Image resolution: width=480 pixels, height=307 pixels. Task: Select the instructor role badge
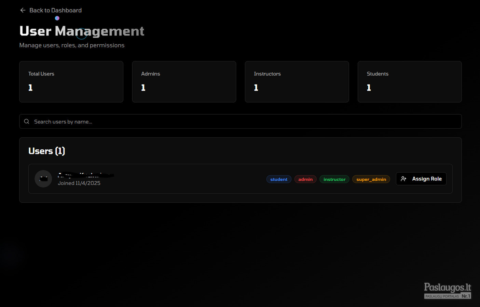(334, 179)
